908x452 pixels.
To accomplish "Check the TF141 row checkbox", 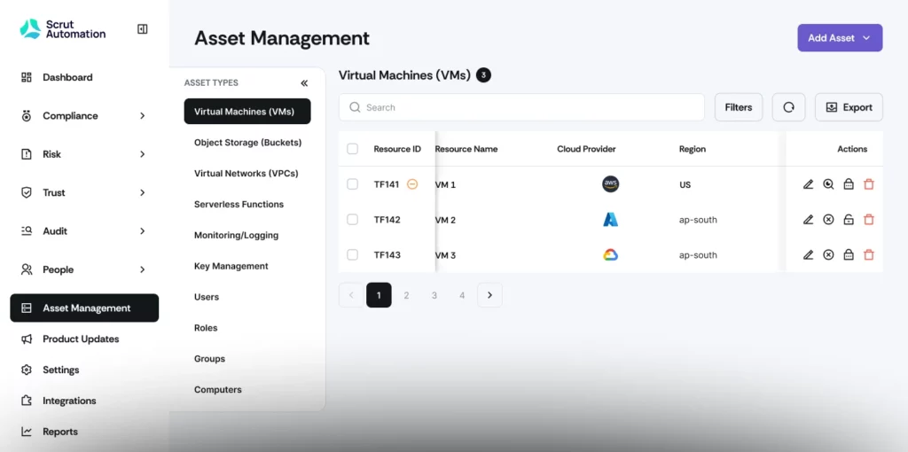I will point(352,184).
